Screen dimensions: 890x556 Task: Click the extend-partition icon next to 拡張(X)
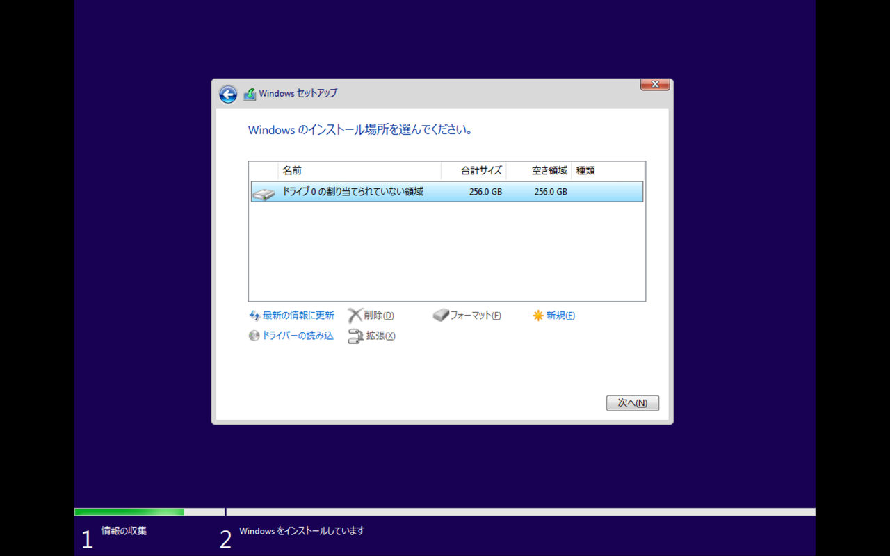pyautogui.click(x=355, y=336)
